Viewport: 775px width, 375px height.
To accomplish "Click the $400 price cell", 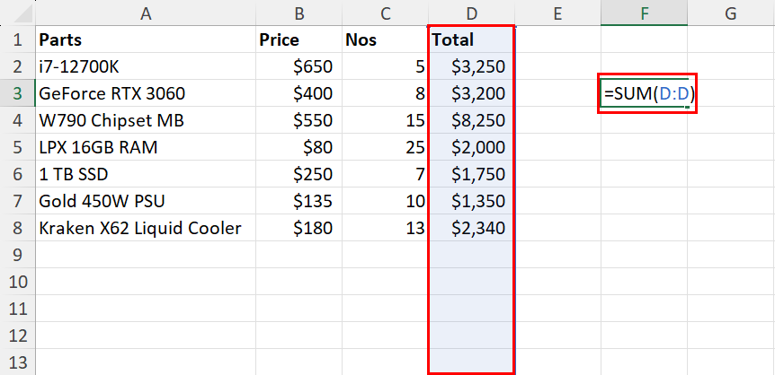I will (298, 93).
